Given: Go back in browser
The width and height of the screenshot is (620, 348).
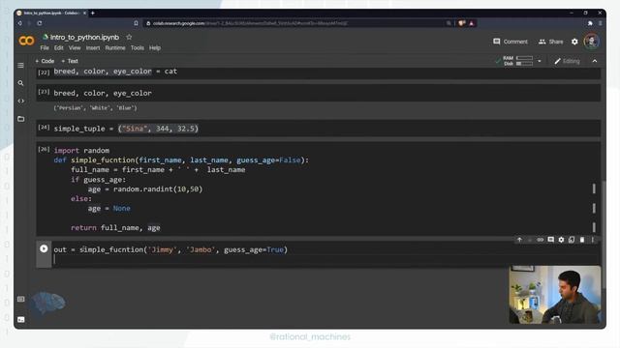Looking at the screenshot, I should pos(19,23).
